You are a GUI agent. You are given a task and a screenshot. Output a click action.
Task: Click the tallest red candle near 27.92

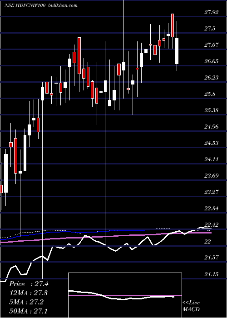pos(173,25)
